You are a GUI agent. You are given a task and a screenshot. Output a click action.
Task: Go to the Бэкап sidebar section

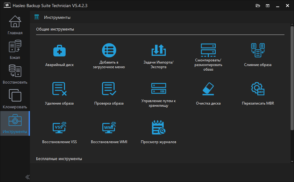[x=15, y=50]
